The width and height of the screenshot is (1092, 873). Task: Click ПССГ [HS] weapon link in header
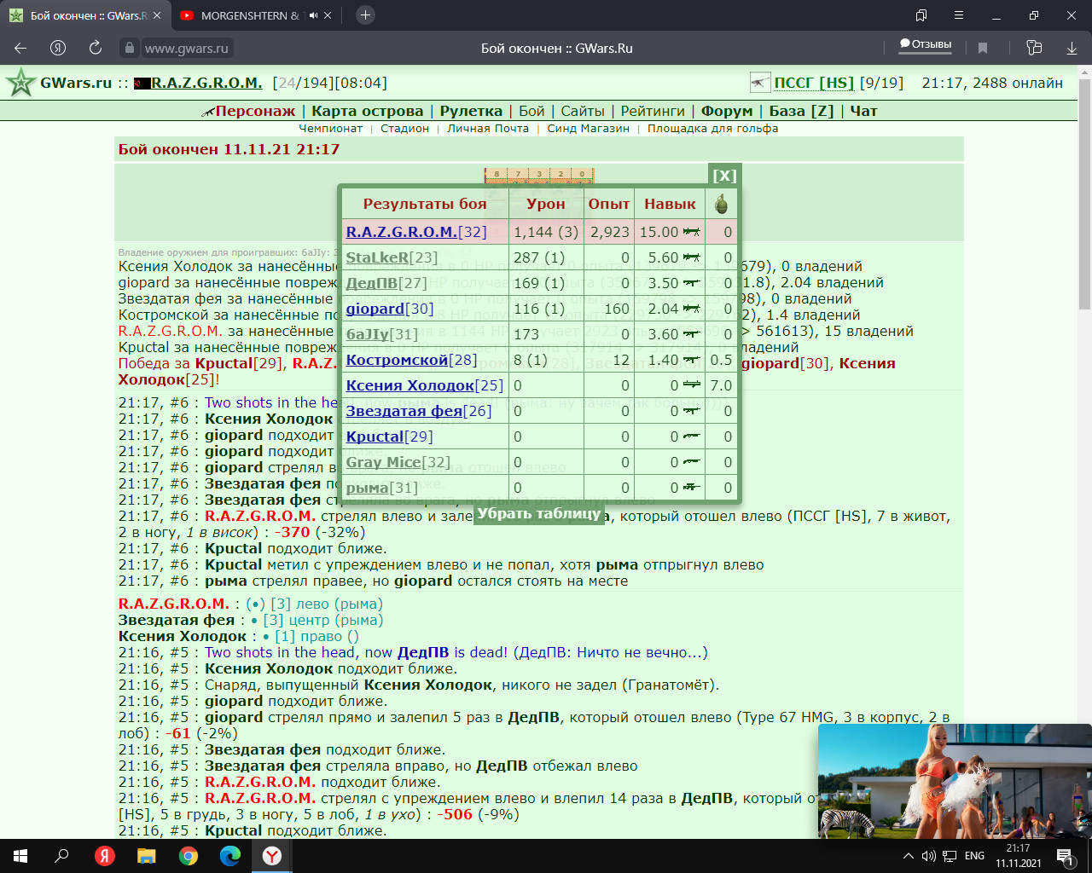coord(814,83)
